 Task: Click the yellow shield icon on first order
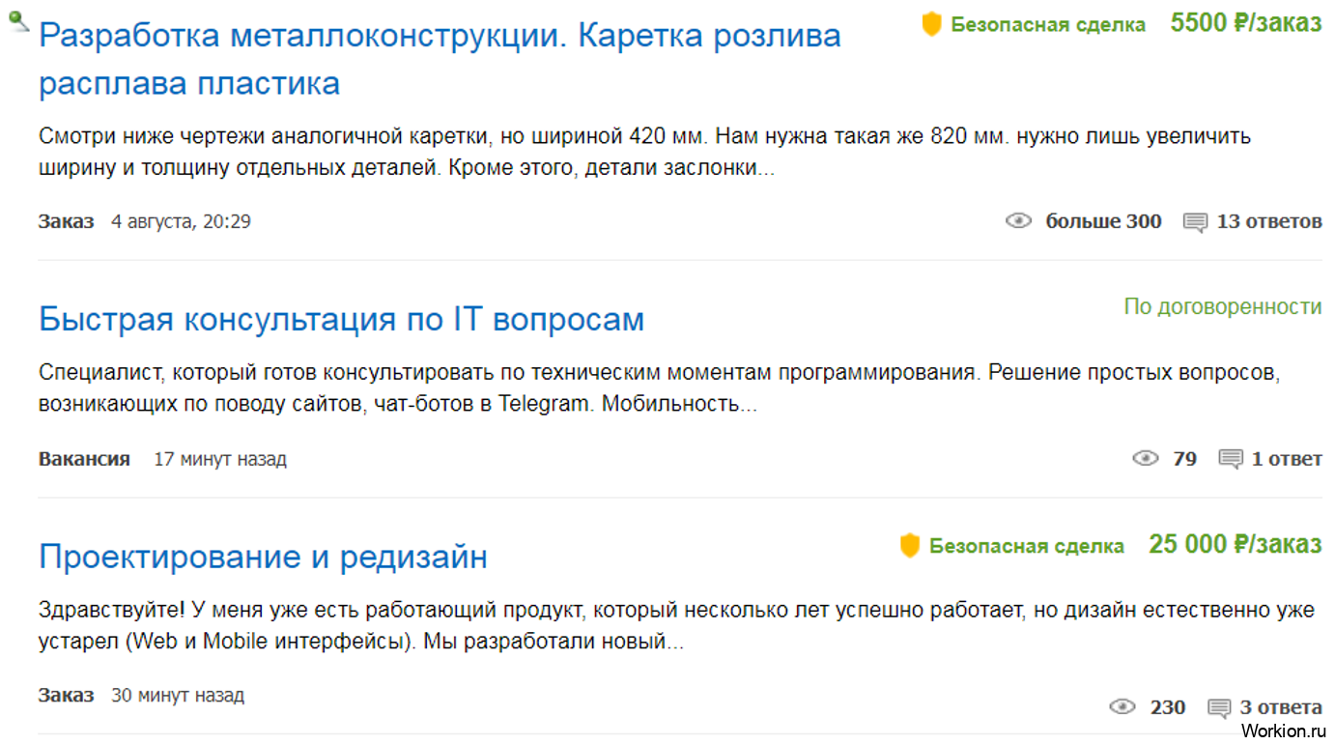click(x=931, y=24)
